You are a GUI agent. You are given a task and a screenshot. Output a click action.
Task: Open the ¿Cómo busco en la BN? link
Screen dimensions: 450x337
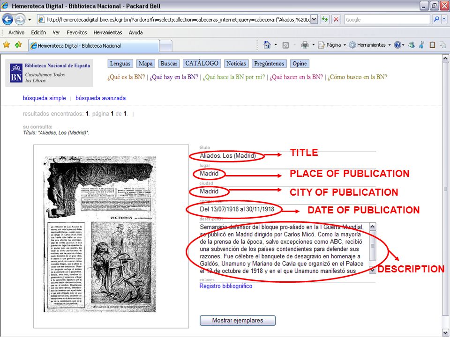357,77
